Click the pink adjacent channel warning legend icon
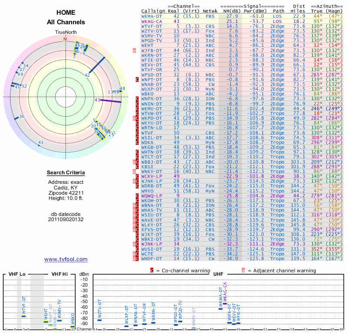The width and height of the screenshot is (347, 333). [243, 271]
